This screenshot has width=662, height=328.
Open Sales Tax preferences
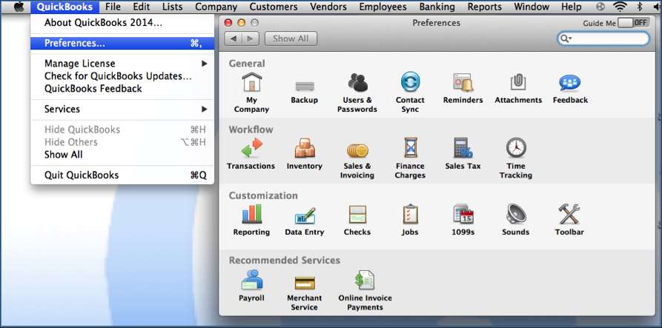point(463,153)
